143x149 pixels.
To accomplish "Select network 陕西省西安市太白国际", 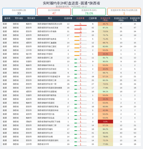I will pyautogui.click(x=47, y=73).
